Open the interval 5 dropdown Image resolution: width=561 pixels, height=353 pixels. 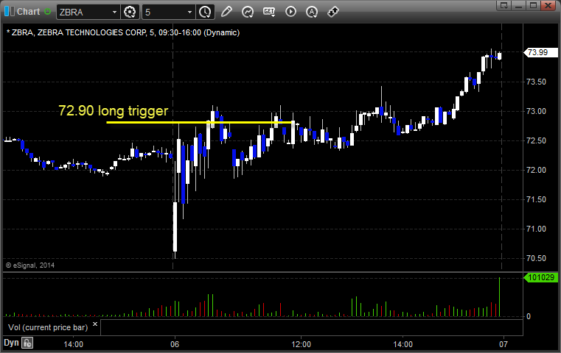pyautogui.click(x=189, y=13)
